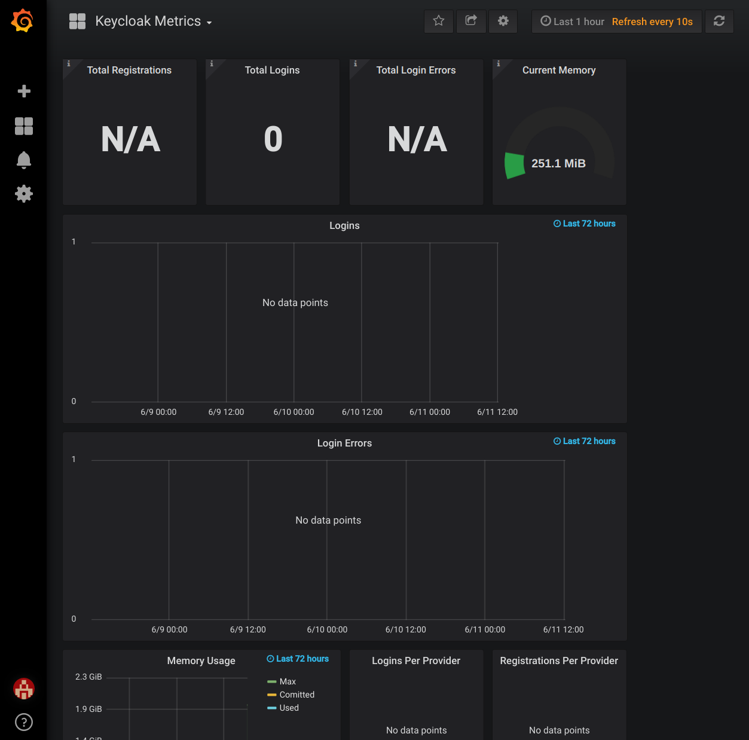Click 6/10 12:00 label in Logins graph
749x740 pixels.
[362, 412]
